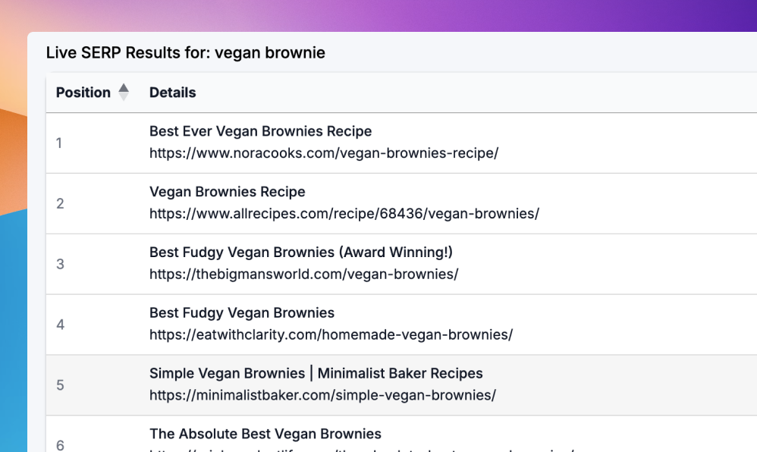757x452 pixels.
Task: Click the Position column header
Action: click(x=83, y=93)
